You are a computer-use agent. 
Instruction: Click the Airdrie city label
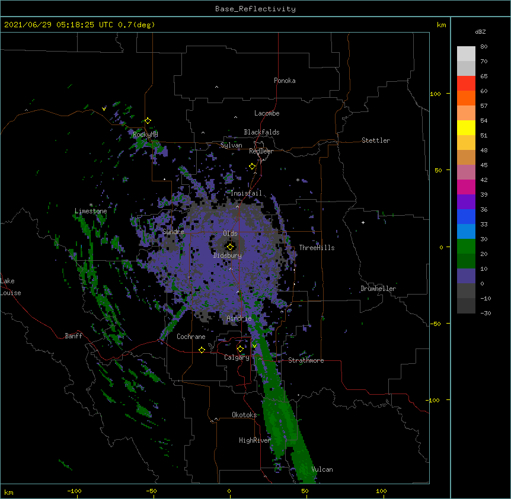[x=239, y=318]
